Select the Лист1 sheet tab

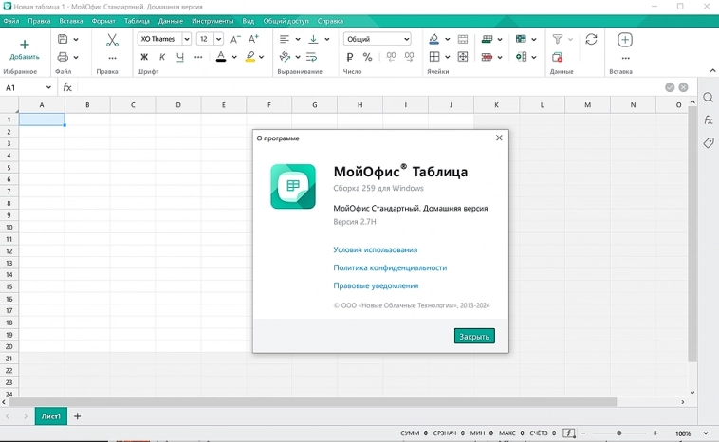[x=51, y=416]
